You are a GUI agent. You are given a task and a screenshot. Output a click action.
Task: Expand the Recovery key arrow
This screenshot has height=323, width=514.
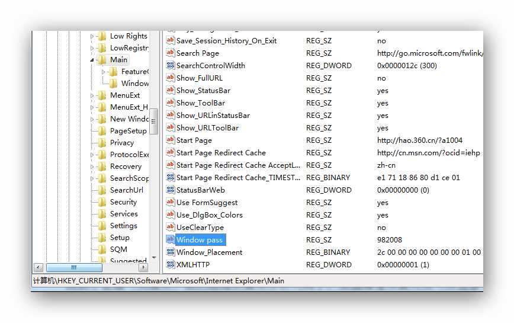[92, 167]
